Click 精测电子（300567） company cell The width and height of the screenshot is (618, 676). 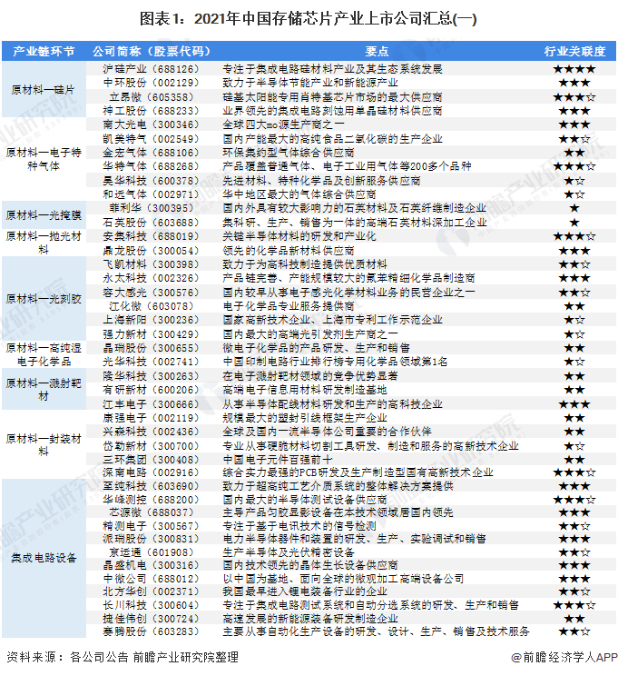pos(152,526)
